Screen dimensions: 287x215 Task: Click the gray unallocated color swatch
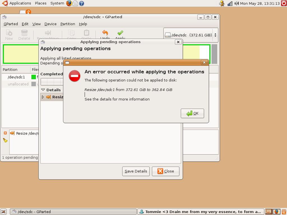tap(34, 84)
